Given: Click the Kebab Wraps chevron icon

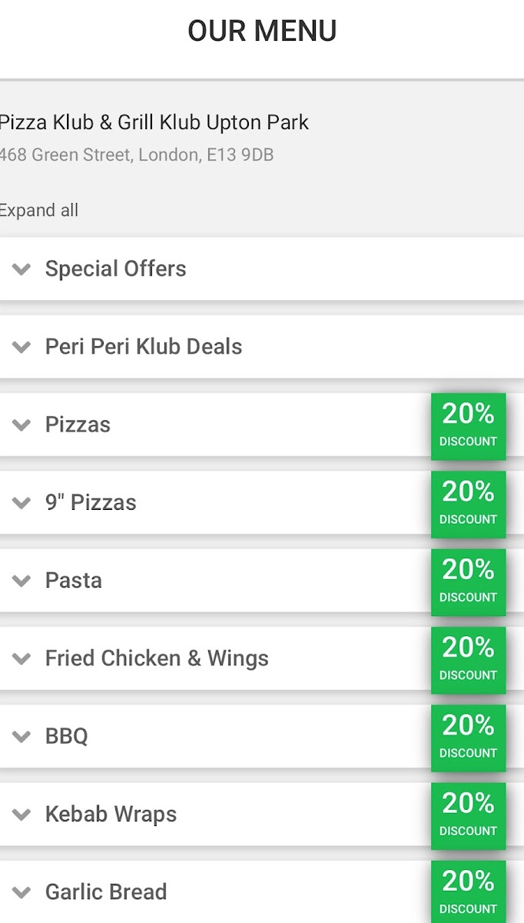Looking at the screenshot, I should (x=22, y=815).
